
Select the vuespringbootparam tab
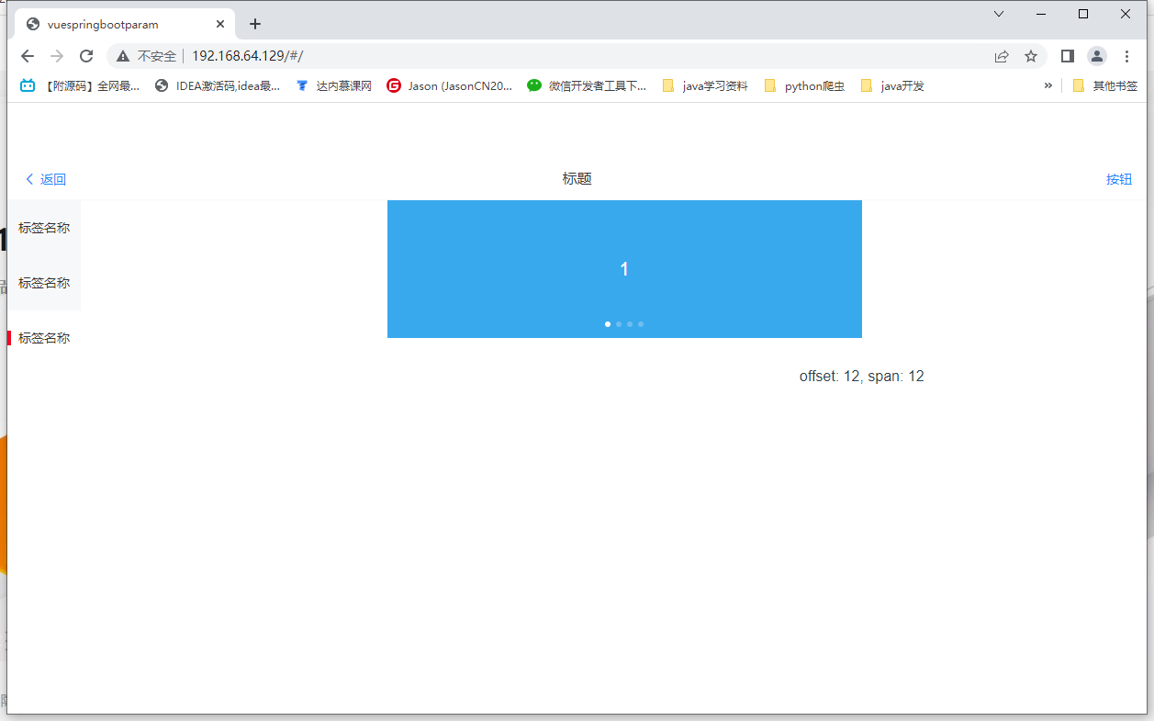click(x=125, y=24)
